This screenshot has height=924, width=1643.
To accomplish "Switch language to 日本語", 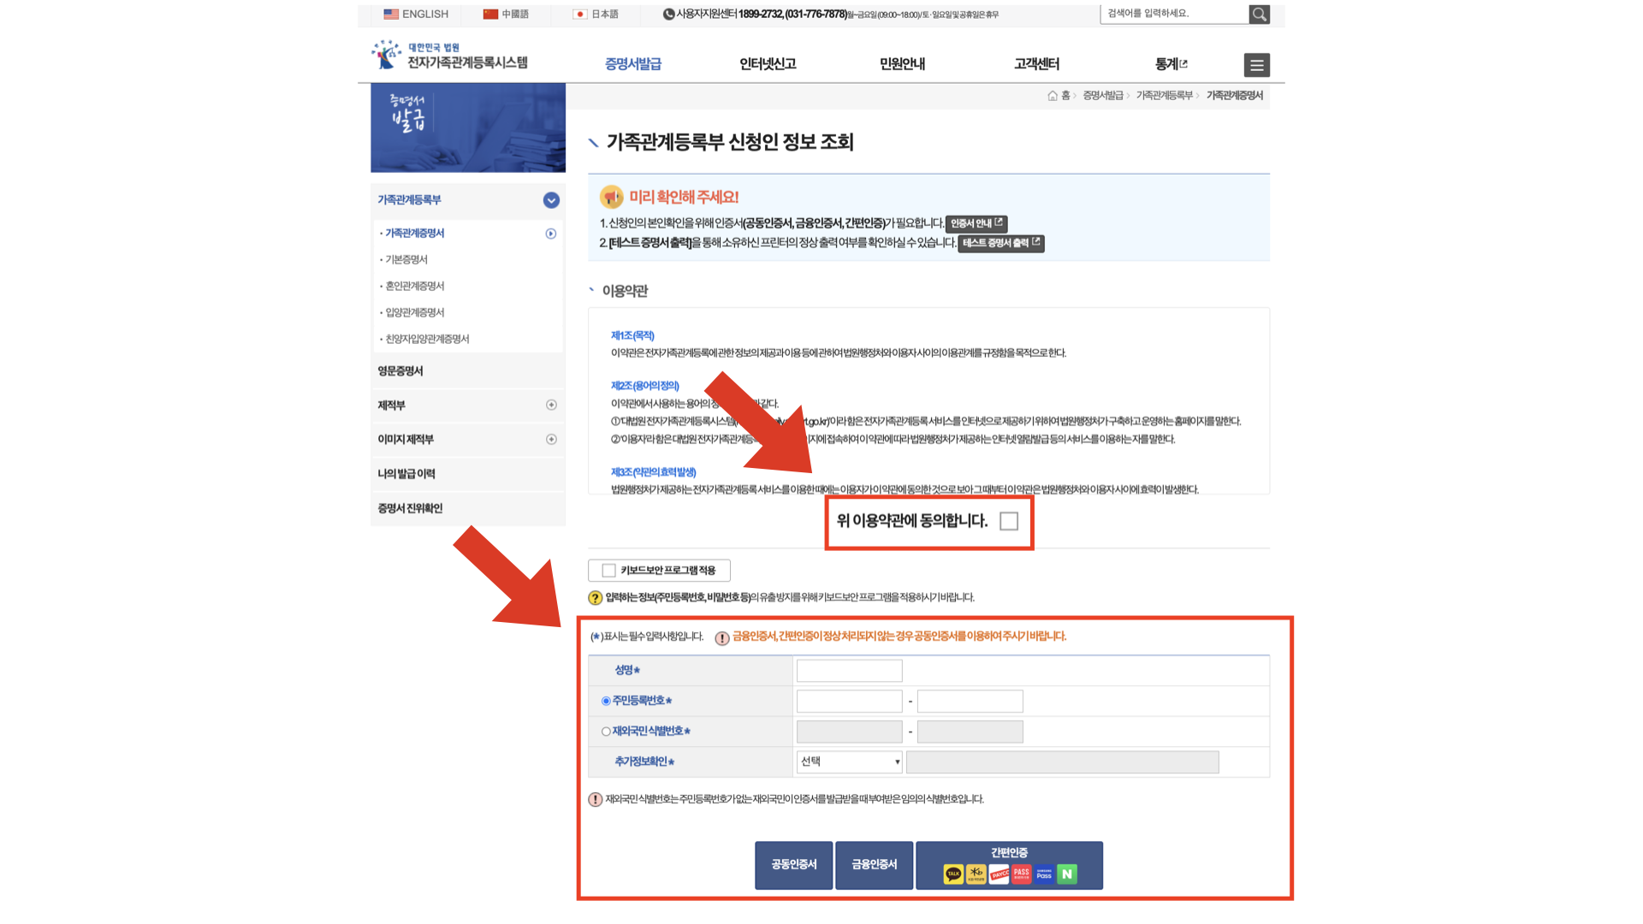I will point(605,14).
